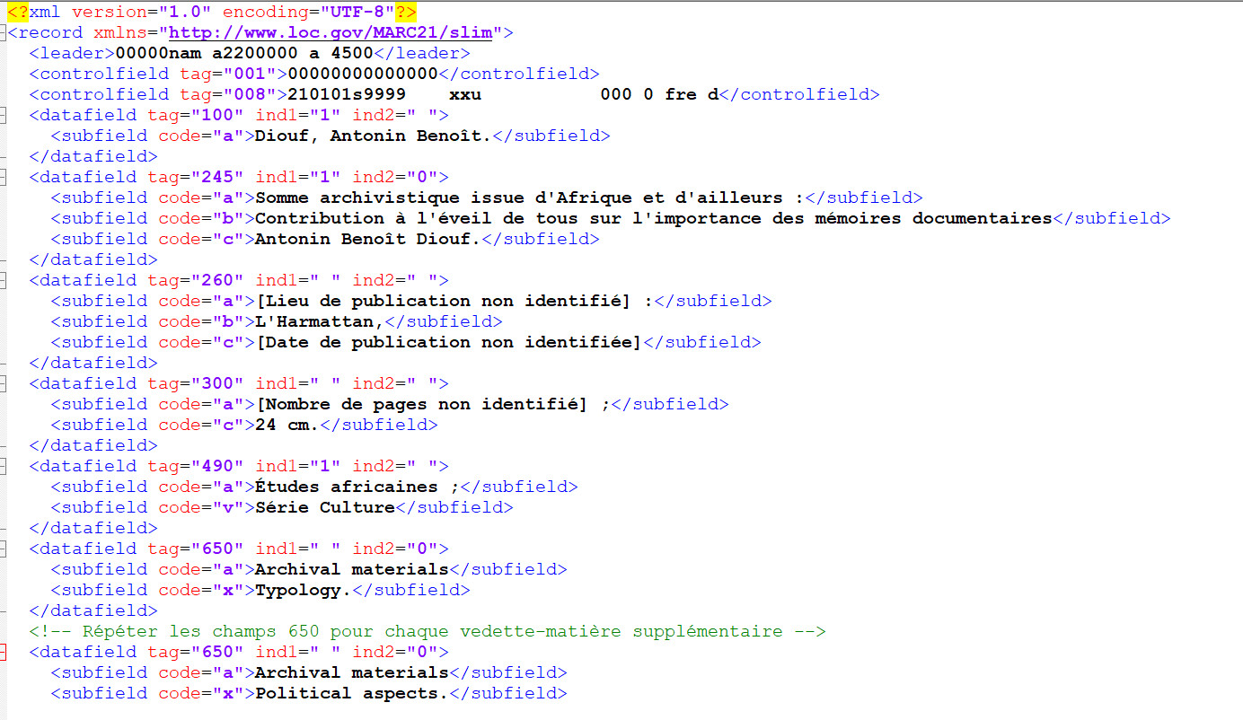Screen dimensions: 1243x720
Task: Fold the datafield tag 300 block
Action: [x=3, y=383]
